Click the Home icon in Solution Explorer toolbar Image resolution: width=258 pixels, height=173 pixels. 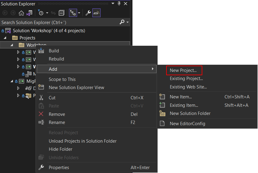coord(21,13)
